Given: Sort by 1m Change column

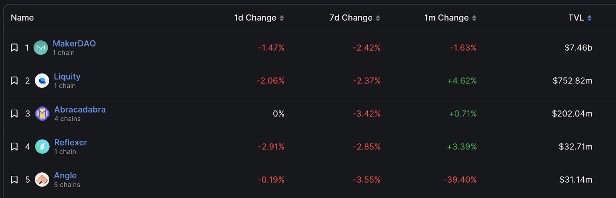Looking at the screenshot, I should 450,18.
